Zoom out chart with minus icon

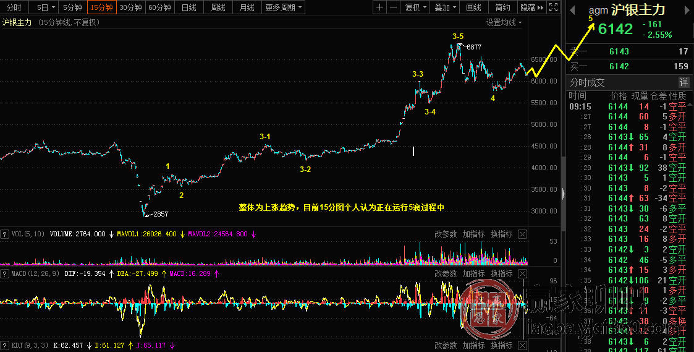[x=393, y=7]
